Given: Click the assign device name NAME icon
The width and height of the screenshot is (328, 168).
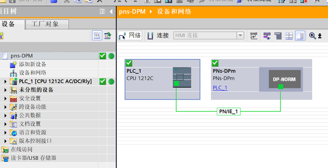Looking at the screenshot, I should 254,35.
